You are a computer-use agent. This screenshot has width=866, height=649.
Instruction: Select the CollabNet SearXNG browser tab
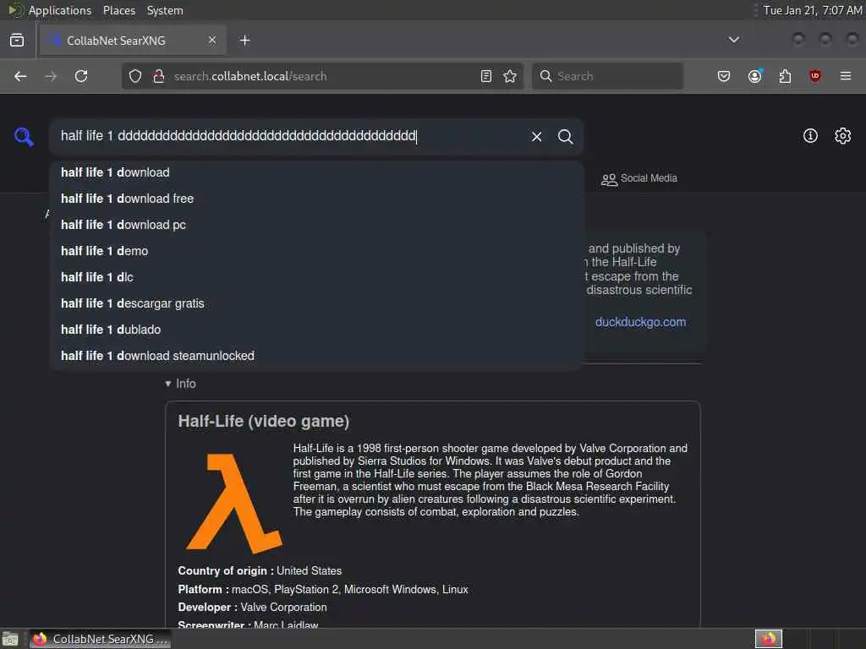click(x=131, y=41)
